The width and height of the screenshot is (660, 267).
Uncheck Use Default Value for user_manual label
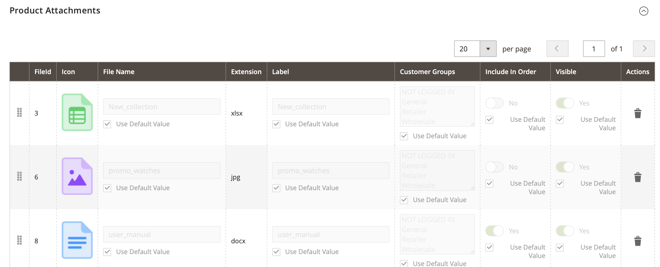(276, 252)
